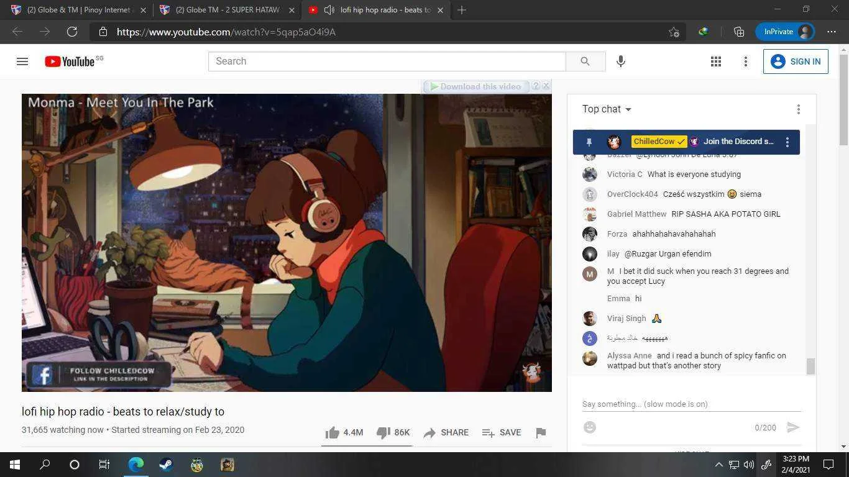849x477 pixels.
Task: Close the Globe TM SUPER HATAW tab
Action: coord(291,10)
